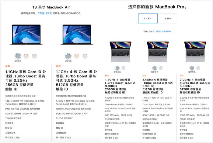The height and width of the screenshot is (143, 213).
Task: Click the 1.4GHz 256GB MacBook Pro image
Action: 120,52
